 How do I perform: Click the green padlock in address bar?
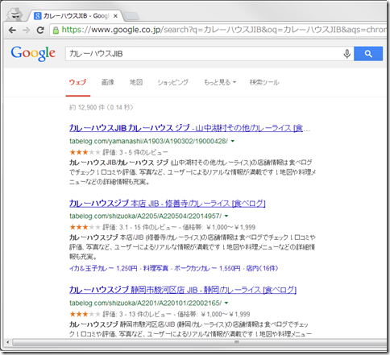(56, 30)
